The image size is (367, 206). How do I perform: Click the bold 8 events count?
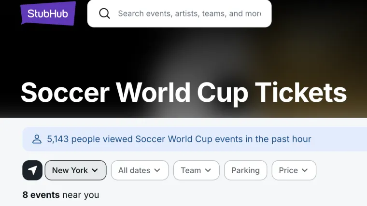pyautogui.click(x=41, y=195)
